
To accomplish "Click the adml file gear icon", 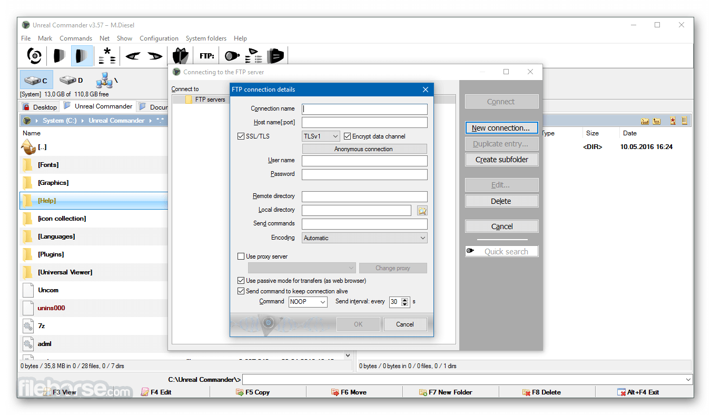I will (x=28, y=344).
